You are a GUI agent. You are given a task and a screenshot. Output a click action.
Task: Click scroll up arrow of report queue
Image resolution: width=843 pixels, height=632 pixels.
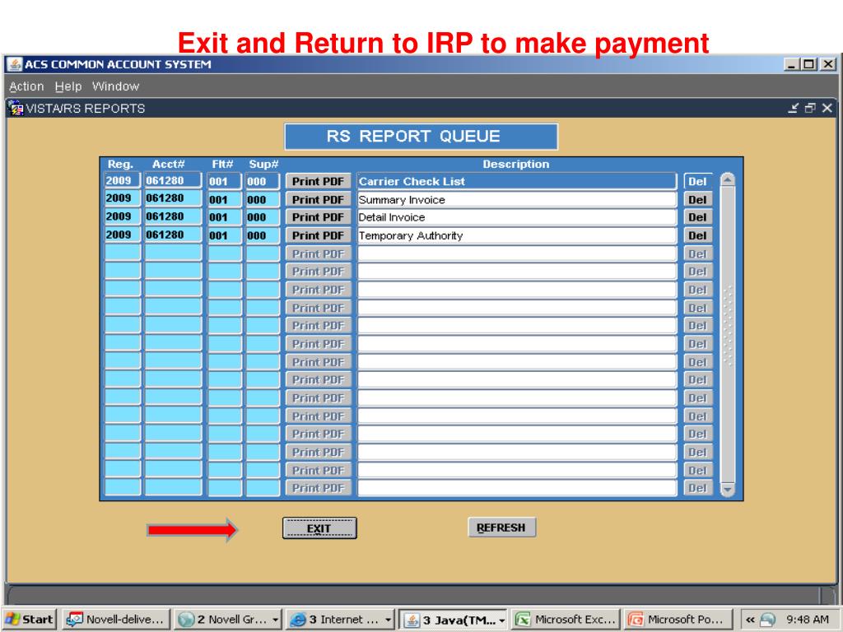[x=728, y=179]
